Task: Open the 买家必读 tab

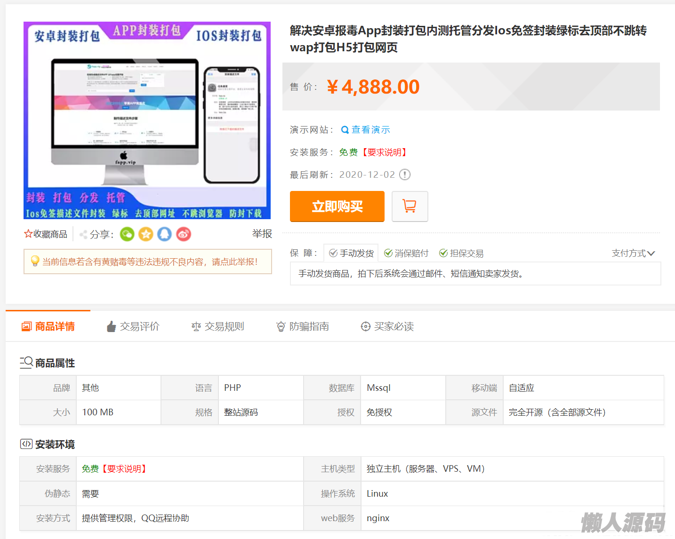Action: 387,326
